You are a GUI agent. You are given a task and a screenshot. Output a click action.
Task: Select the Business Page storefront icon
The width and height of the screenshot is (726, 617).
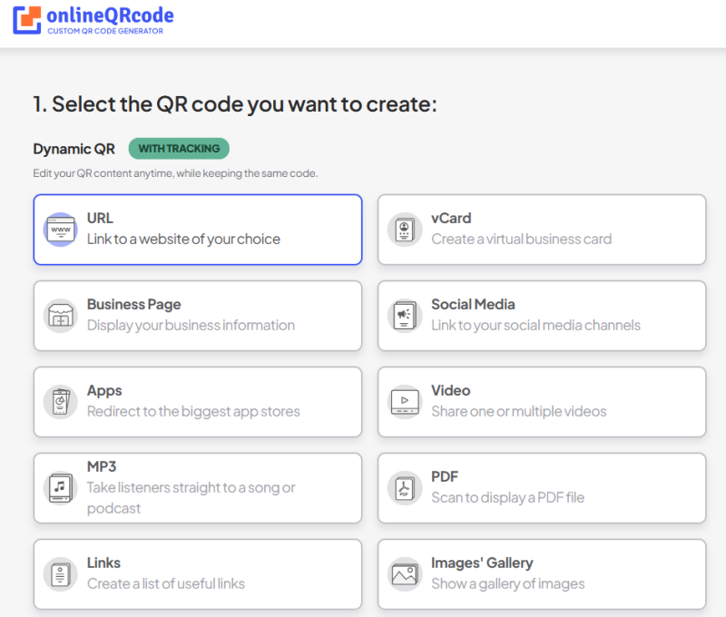60,313
